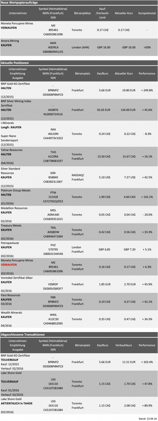This screenshot has width=158, height=421.
Task: Select the Para Resources company name
Action: coord(11,295)
